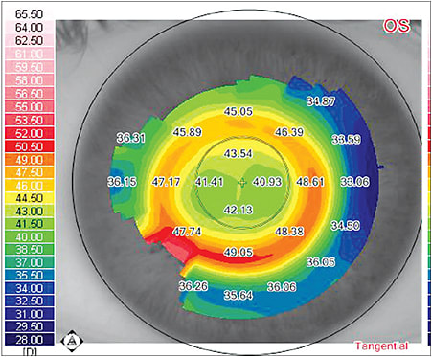The image size is (432, 357).
Task: Click the 46.00 legend swatch
Action: pos(30,186)
